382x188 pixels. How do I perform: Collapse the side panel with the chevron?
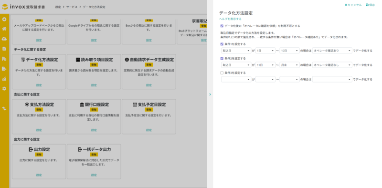pyautogui.click(x=210, y=94)
